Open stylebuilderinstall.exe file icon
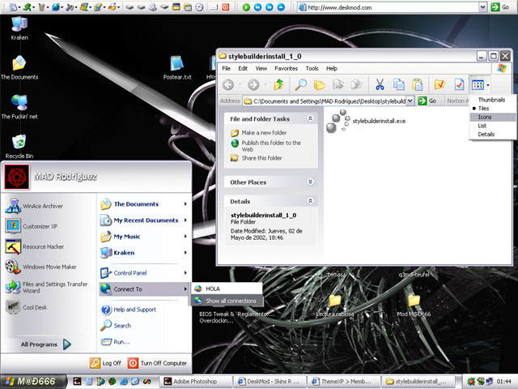The width and height of the screenshot is (518, 389). click(338, 121)
